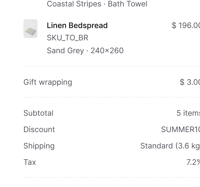Click the 5 items subtotal count

point(188,113)
